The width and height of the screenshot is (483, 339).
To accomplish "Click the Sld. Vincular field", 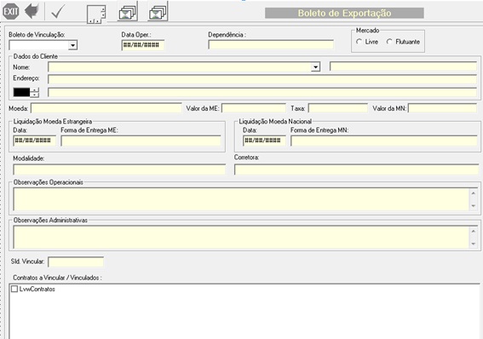I will pos(76,261).
